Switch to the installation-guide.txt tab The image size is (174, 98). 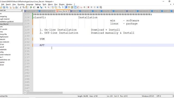coord(47,11)
